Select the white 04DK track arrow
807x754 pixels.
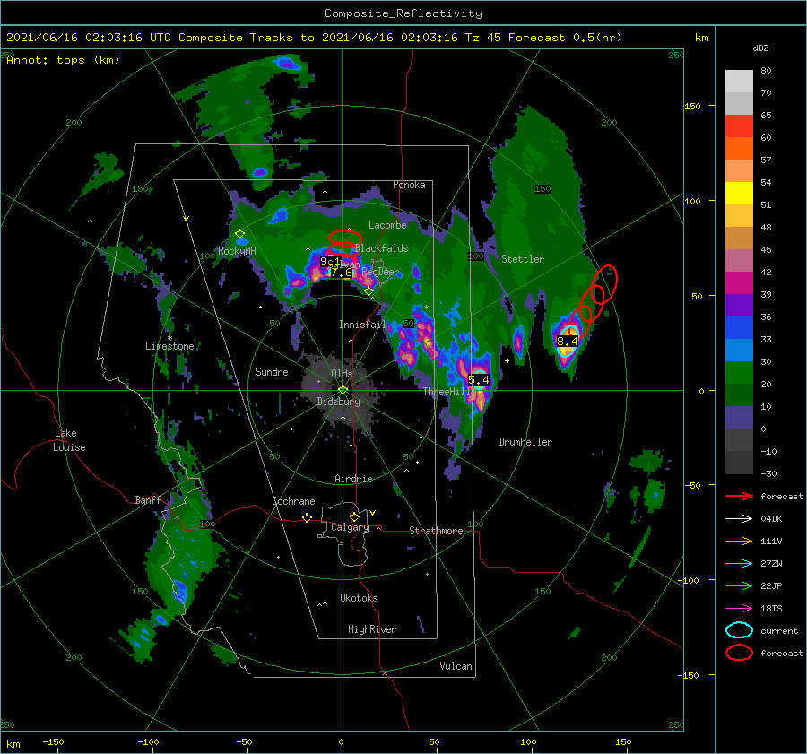(739, 519)
